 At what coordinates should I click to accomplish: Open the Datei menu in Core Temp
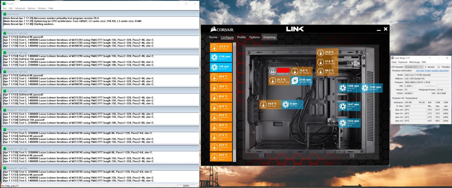click(394, 62)
